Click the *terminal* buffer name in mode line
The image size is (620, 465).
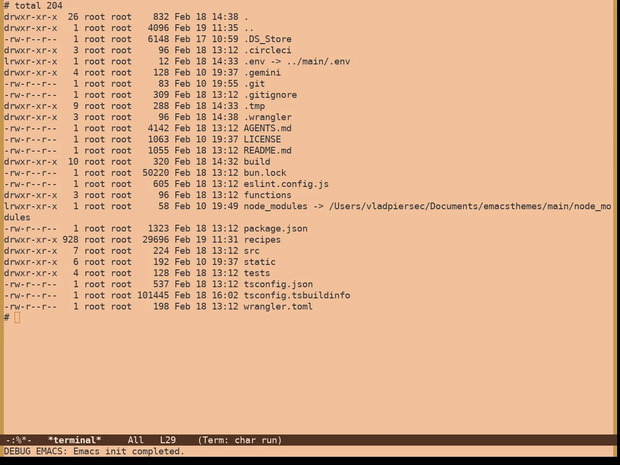click(75, 440)
